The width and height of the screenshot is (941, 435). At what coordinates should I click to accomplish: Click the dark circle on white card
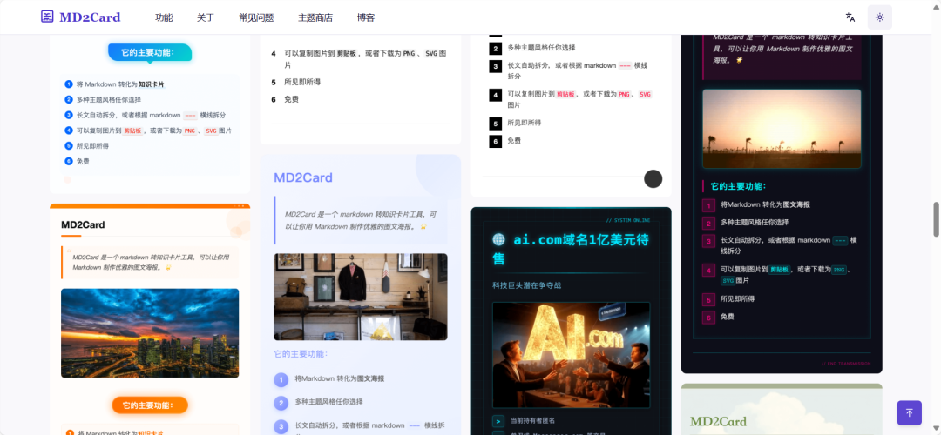click(x=653, y=178)
